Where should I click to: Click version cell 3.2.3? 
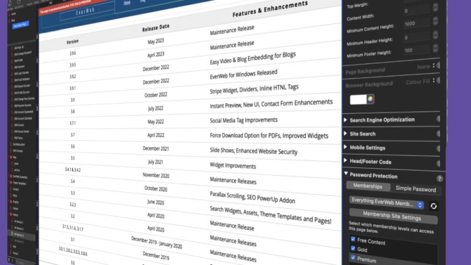(72, 204)
